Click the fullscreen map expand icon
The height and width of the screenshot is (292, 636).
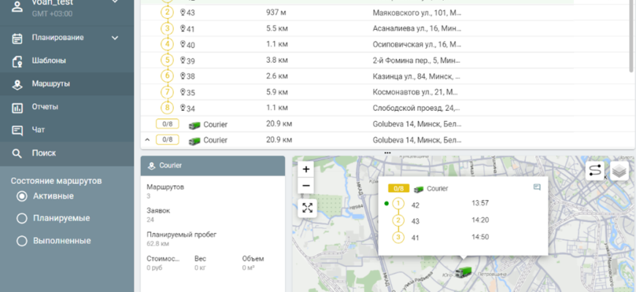[x=307, y=208]
